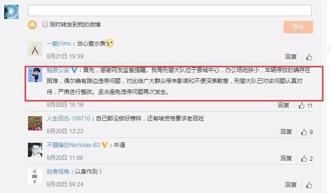
Task: Click the 勉县公安 police avatar
Action: click(x=35, y=75)
